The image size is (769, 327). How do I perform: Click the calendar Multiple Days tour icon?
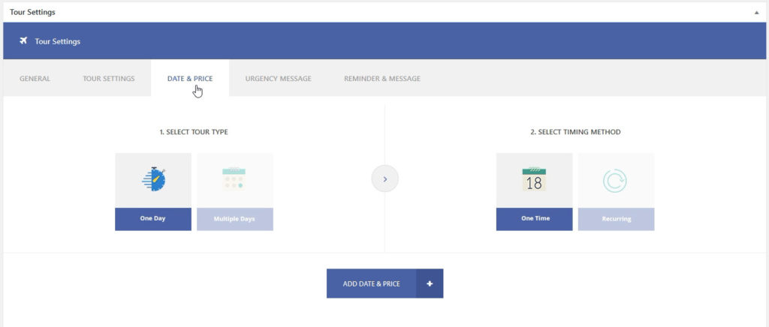[x=234, y=178]
